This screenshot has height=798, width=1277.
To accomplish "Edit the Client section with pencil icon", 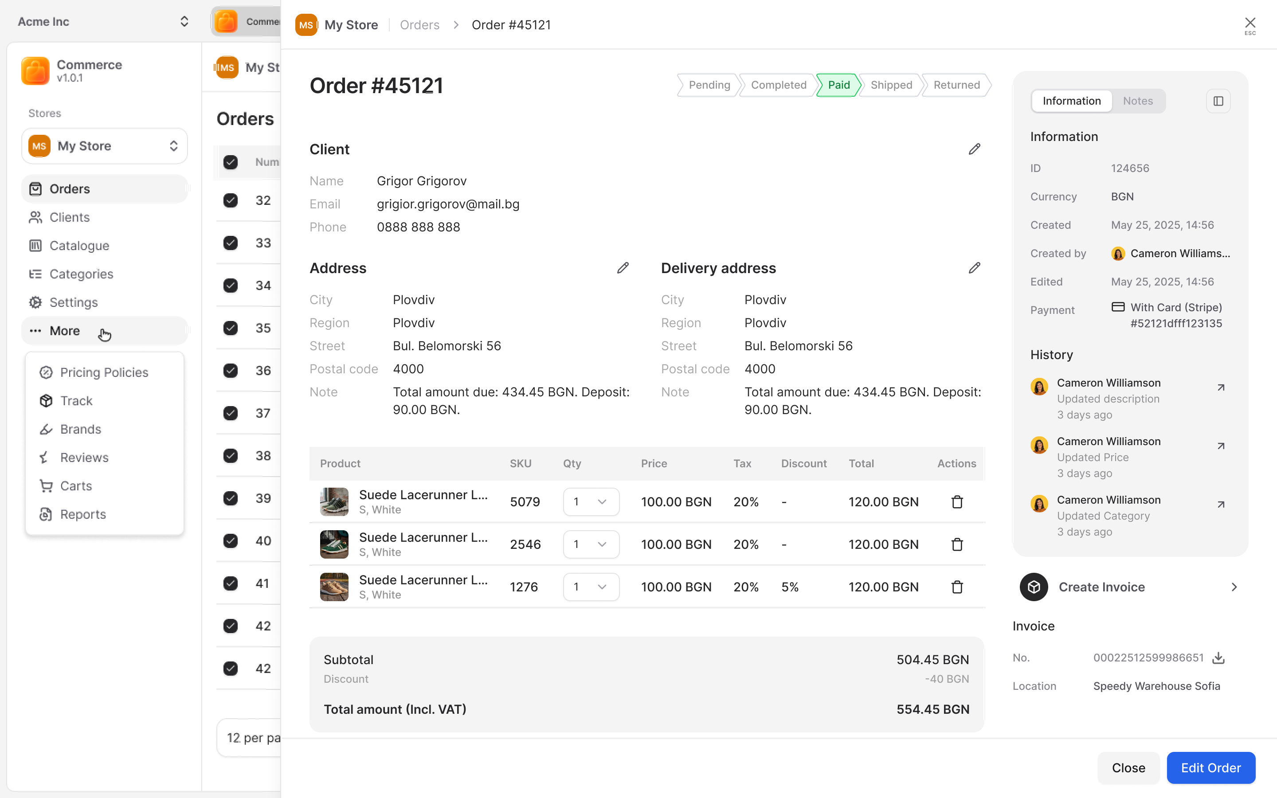I will [x=974, y=149].
